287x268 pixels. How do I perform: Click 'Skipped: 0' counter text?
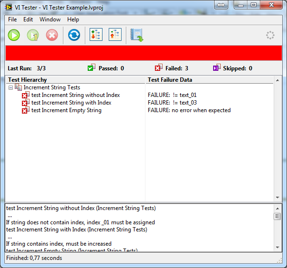click(237, 68)
